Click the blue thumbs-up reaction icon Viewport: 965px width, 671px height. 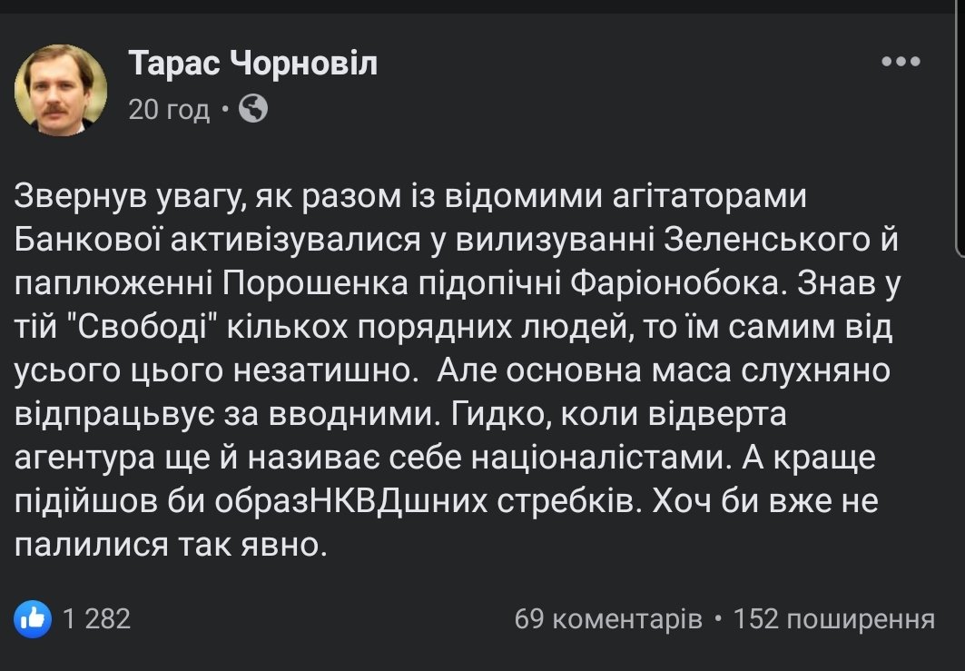click(x=33, y=619)
